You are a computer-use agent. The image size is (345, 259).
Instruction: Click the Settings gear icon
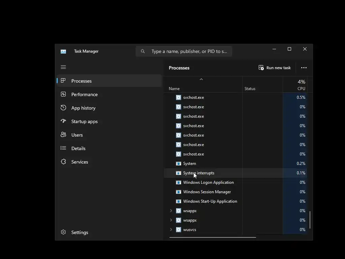(x=63, y=232)
